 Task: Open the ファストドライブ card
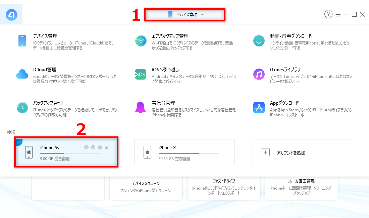[x=224, y=188]
